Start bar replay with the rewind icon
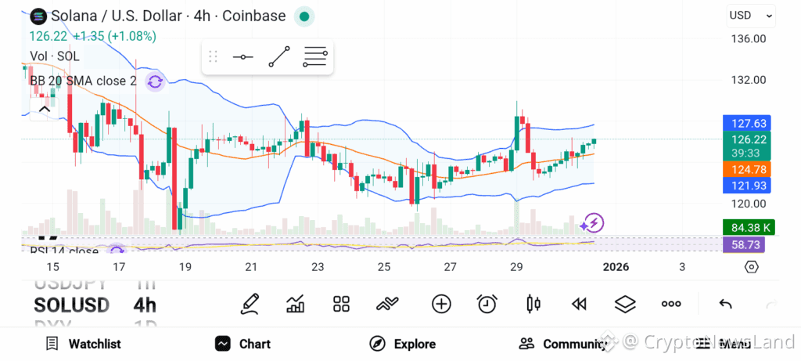The width and height of the screenshot is (801, 361). tap(579, 304)
